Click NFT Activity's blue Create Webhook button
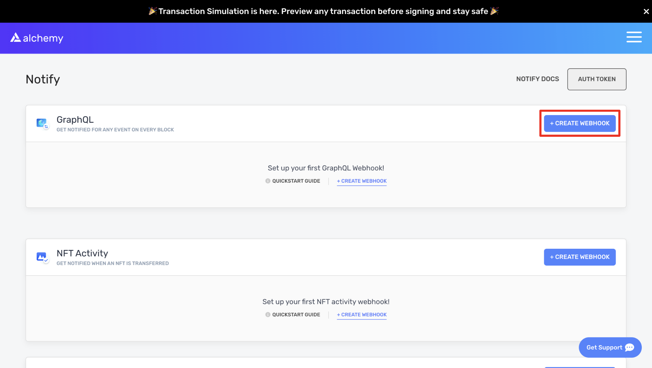Screen dimensions: 652x368 point(579,257)
